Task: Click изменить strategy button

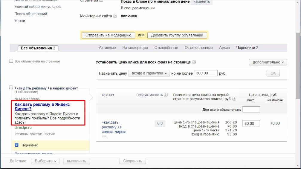Action: (x=201, y=2)
